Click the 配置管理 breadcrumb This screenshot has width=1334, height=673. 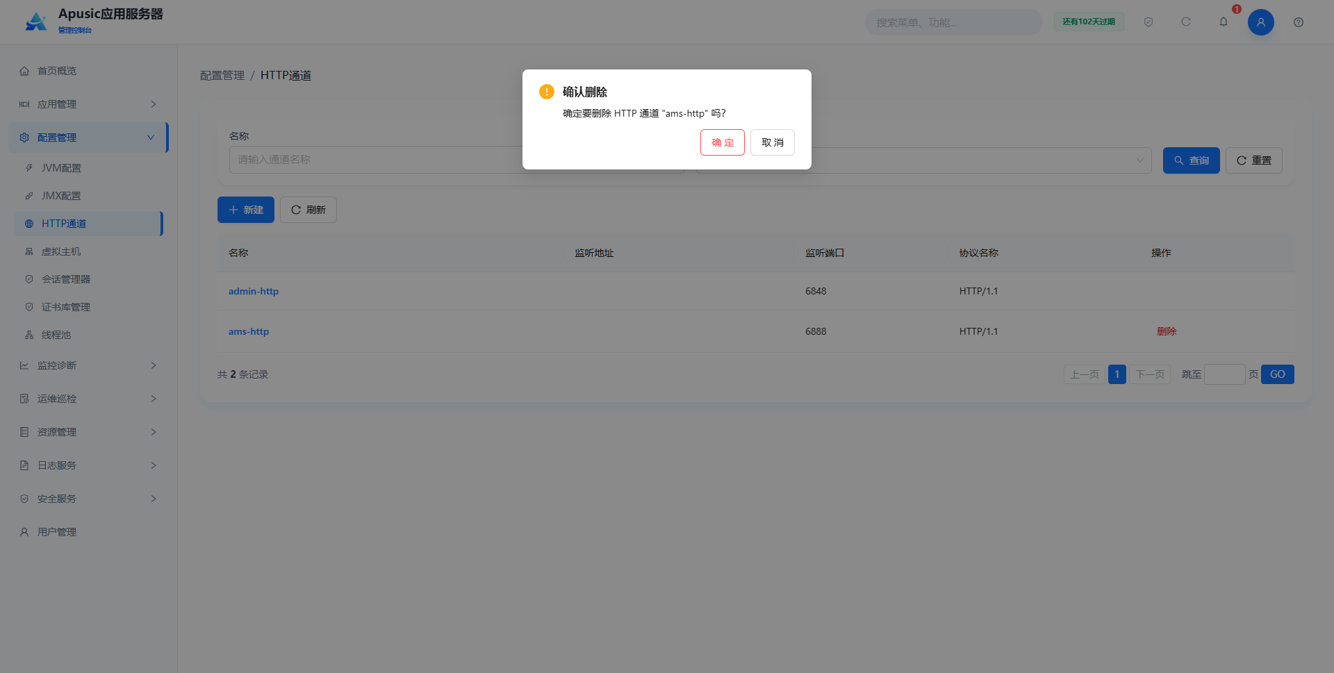[x=222, y=76]
